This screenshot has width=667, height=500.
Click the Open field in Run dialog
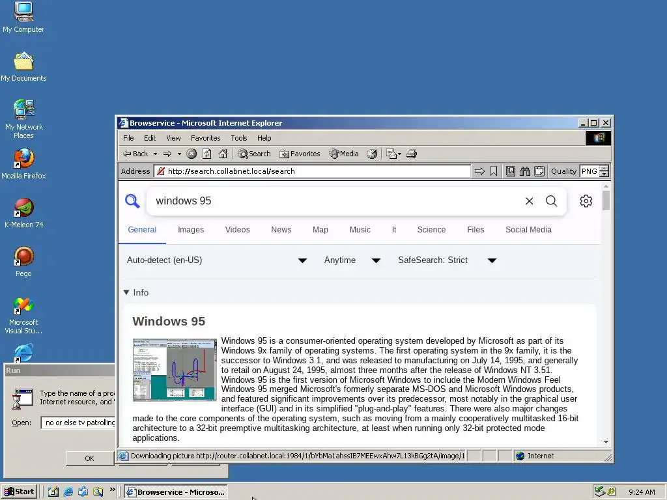click(x=78, y=423)
